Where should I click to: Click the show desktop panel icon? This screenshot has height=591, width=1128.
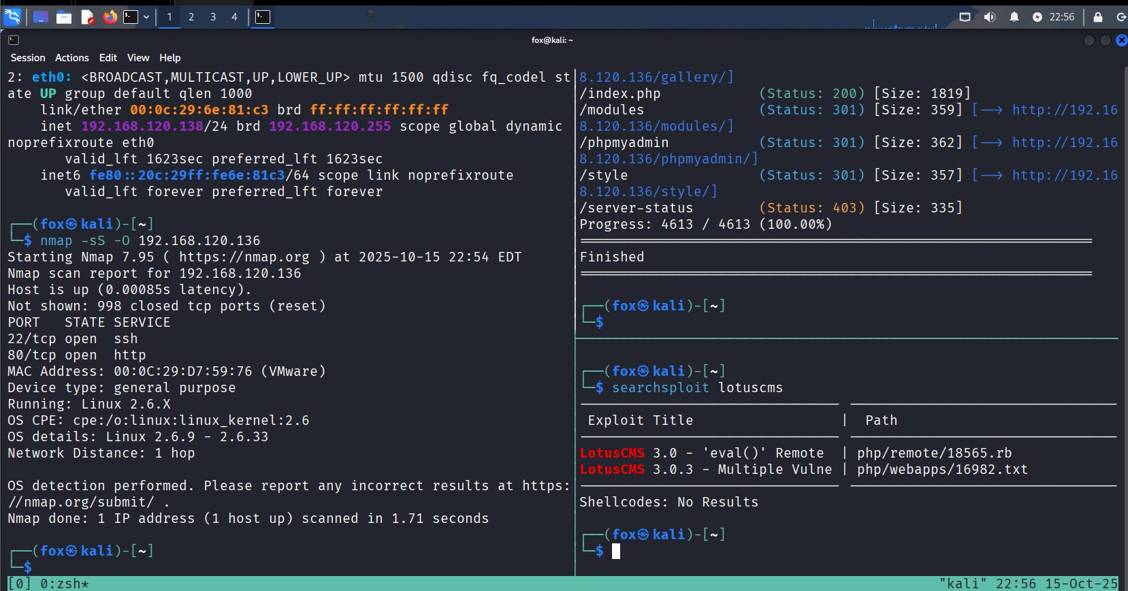click(x=40, y=17)
